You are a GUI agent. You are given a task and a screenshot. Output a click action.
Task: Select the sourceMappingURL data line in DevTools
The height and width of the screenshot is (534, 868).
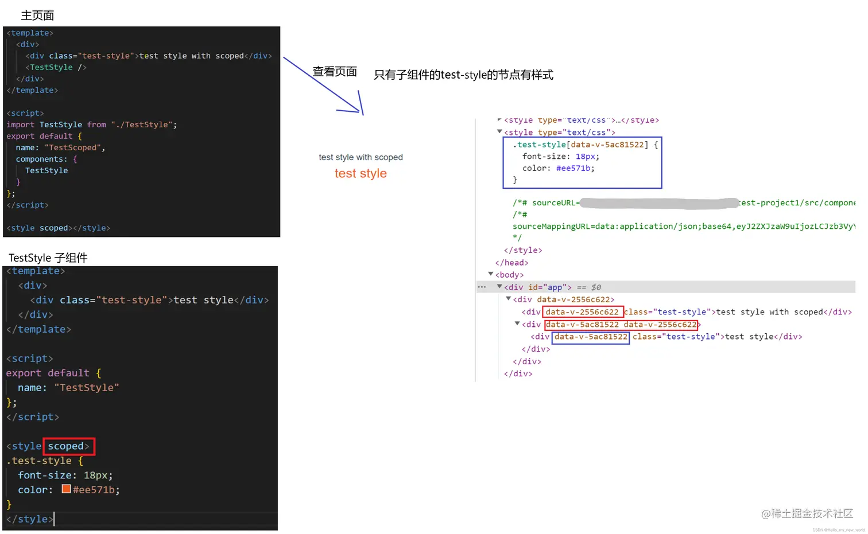pos(684,226)
